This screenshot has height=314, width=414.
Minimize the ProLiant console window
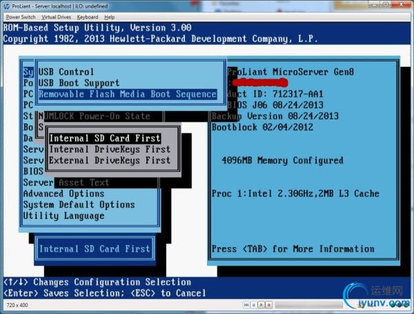point(375,5)
